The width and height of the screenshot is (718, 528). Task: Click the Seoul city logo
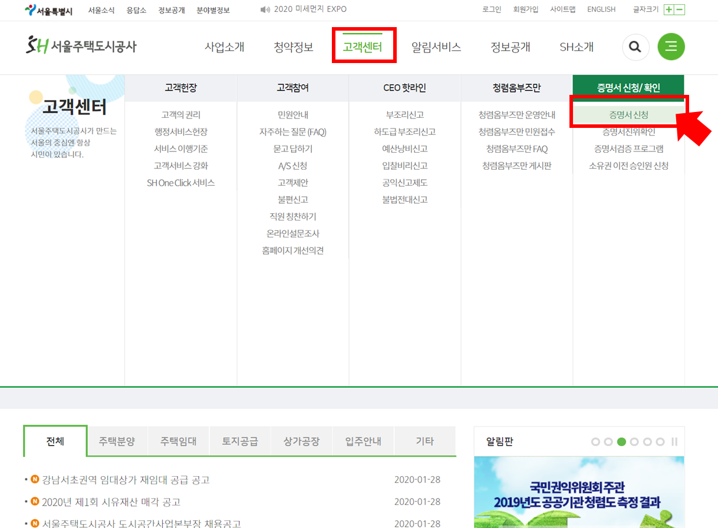click(x=48, y=10)
